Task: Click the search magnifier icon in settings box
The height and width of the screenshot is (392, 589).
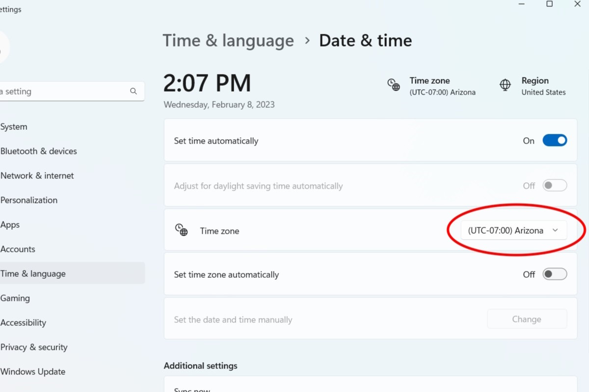Action: click(134, 91)
